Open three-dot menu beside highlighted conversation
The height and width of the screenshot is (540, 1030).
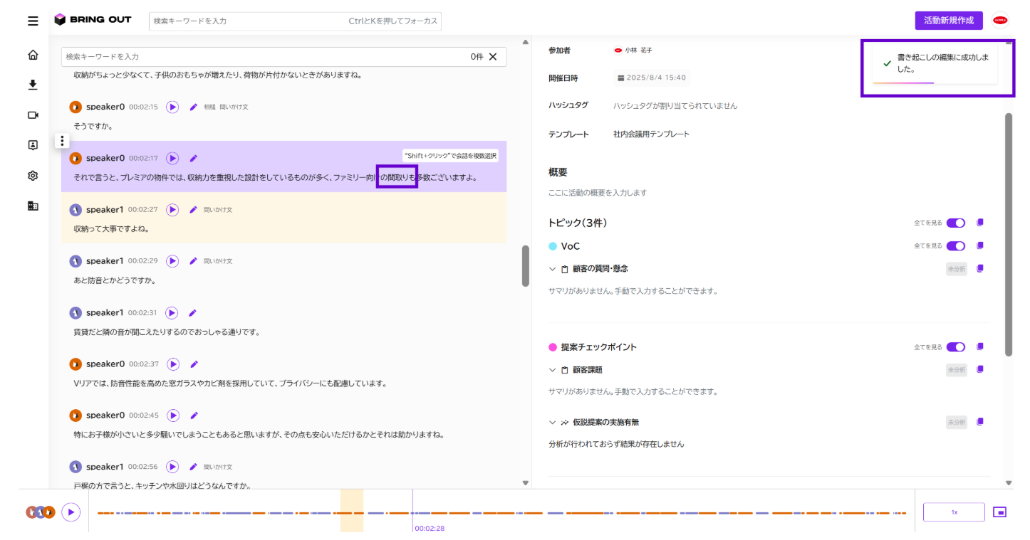(x=63, y=141)
